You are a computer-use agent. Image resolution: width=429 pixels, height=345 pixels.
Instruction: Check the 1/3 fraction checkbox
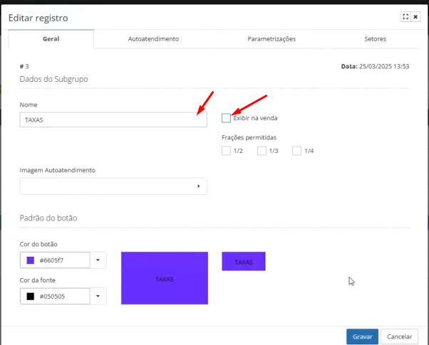pos(262,151)
